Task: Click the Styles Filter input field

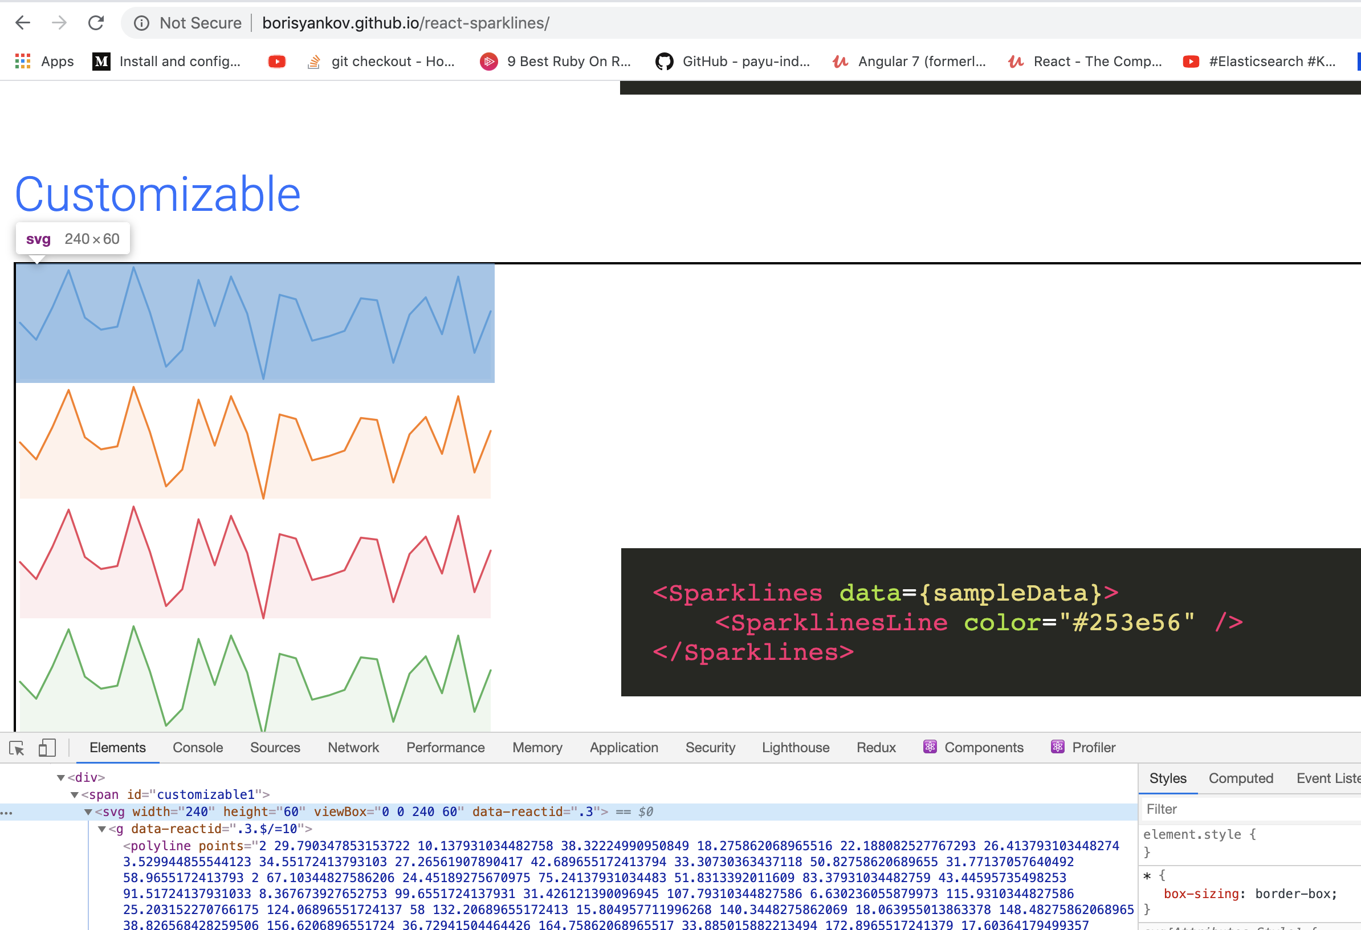Action: (x=1248, y=809)
